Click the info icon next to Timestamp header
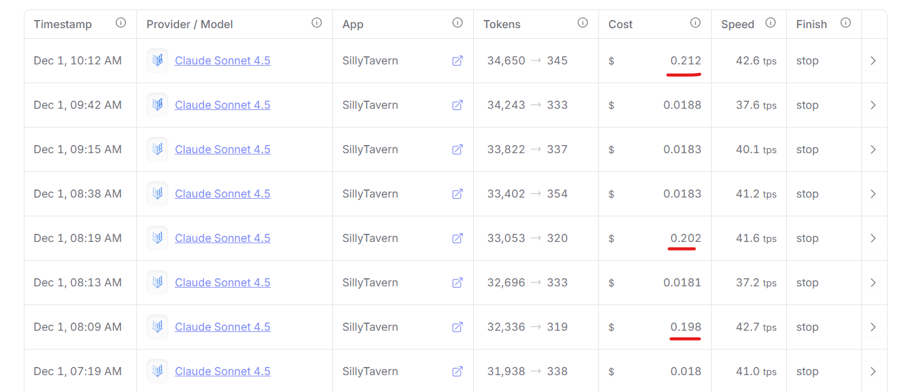Screen dimensions: 902x392 pos(121,23)
